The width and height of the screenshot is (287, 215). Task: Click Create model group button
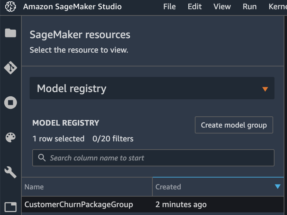tap(234, 125)
